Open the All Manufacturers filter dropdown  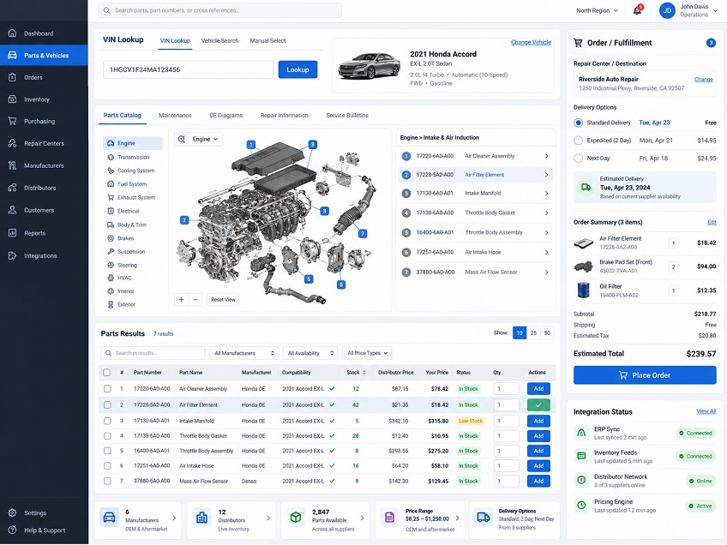(243, 353)
